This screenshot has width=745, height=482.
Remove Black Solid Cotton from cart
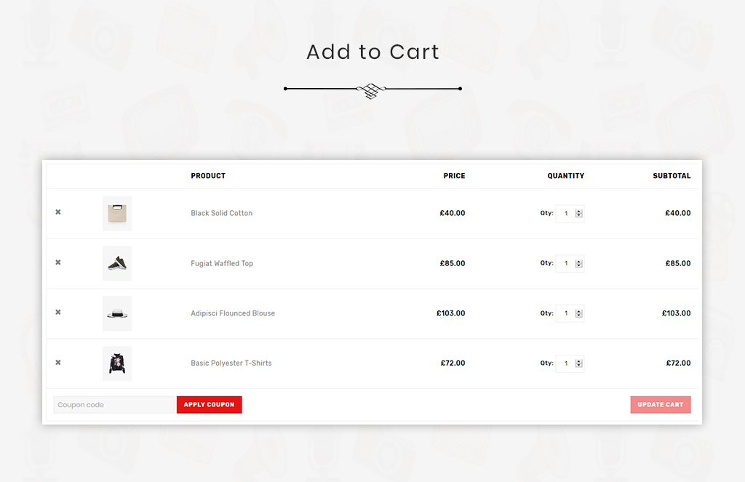(x=58, y=212)
